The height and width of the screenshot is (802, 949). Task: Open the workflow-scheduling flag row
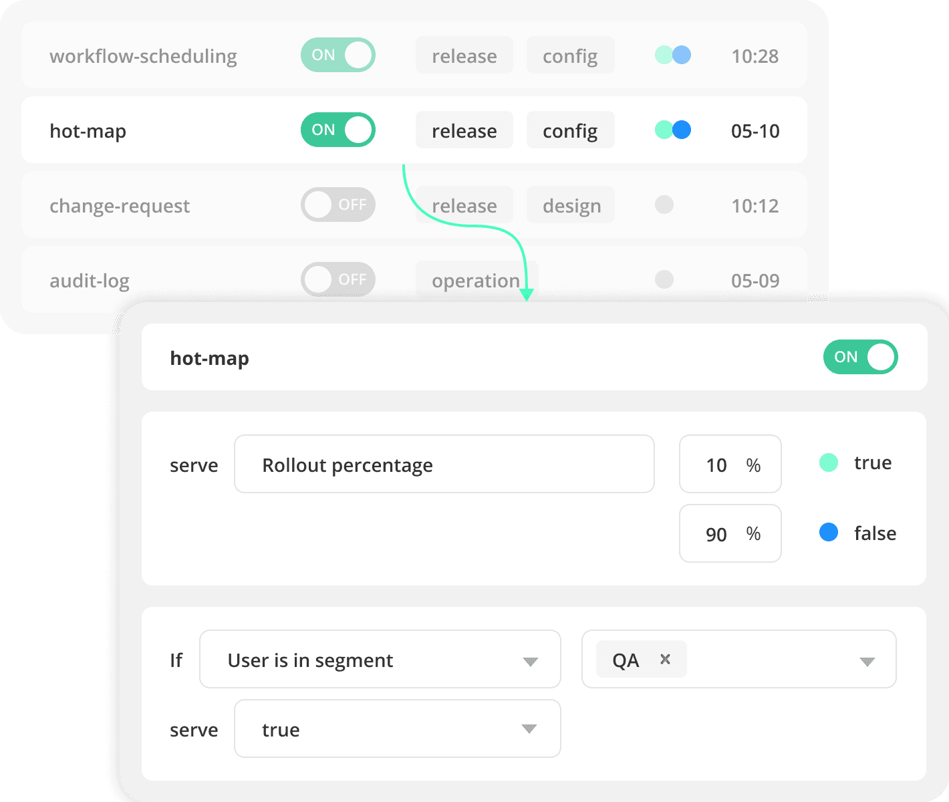(x=143, y=55)
